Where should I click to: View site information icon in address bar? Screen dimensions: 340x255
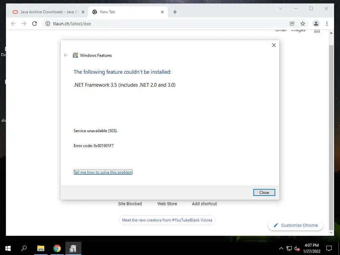(48, 24)
